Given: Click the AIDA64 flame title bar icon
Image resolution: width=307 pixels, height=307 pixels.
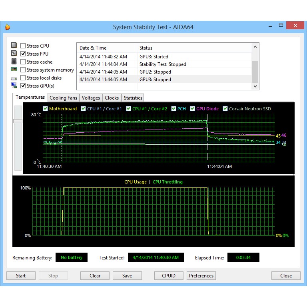Looking at the screenshot, I should 8,27.
